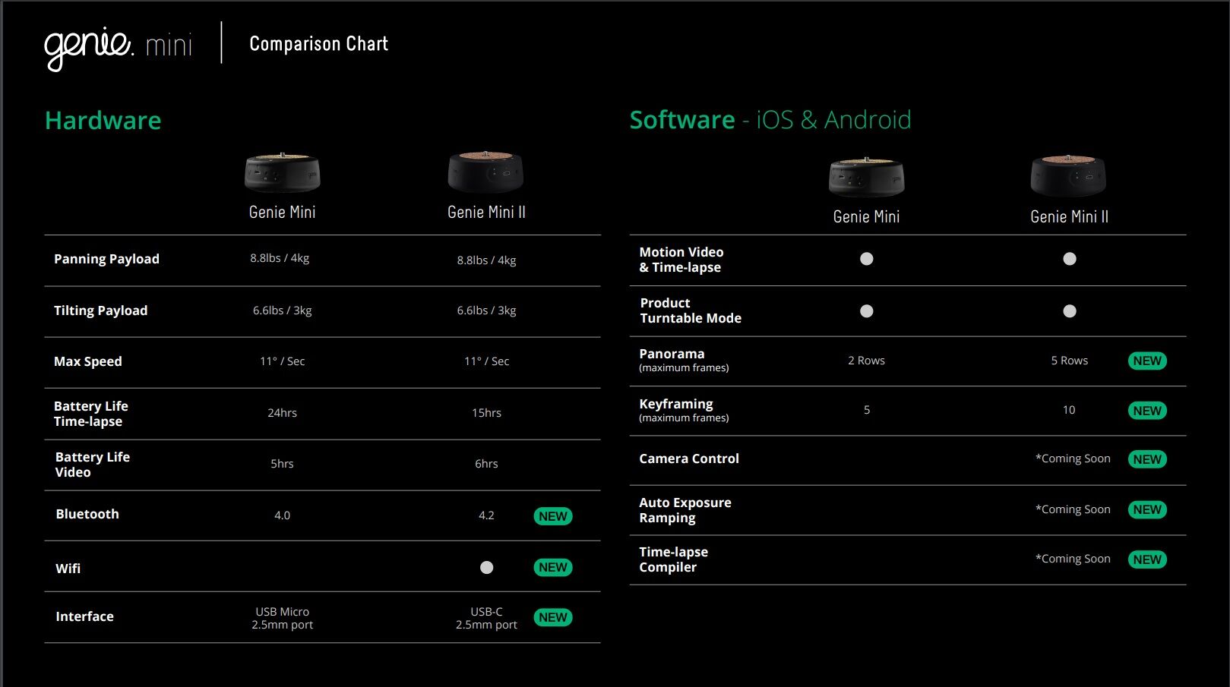The width and height of the screenshot is (1230, 687).
Task: Click the Genie Mini II device image under Software
Action: [x=1068, y=176]
